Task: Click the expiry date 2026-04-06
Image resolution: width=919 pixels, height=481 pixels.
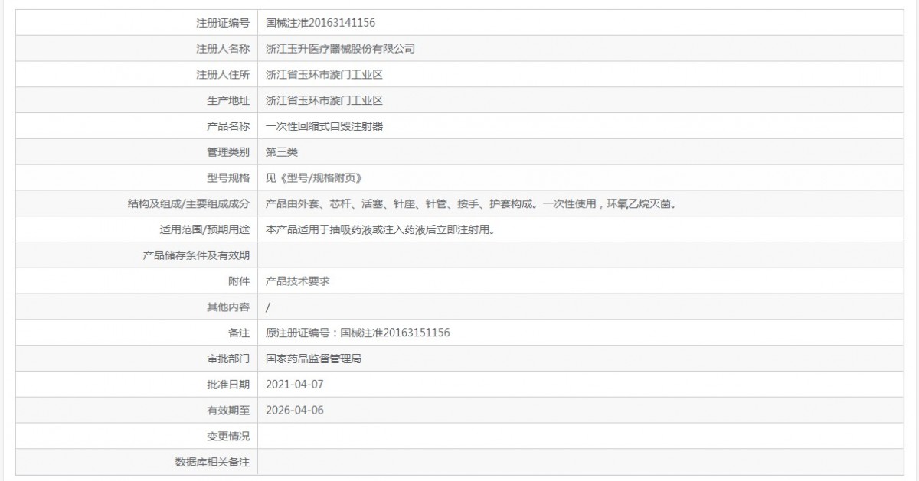Action: click(x=295, y=410)
